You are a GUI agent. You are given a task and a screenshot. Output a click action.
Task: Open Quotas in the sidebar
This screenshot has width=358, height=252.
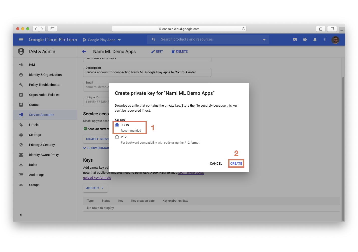pos(45,105)
